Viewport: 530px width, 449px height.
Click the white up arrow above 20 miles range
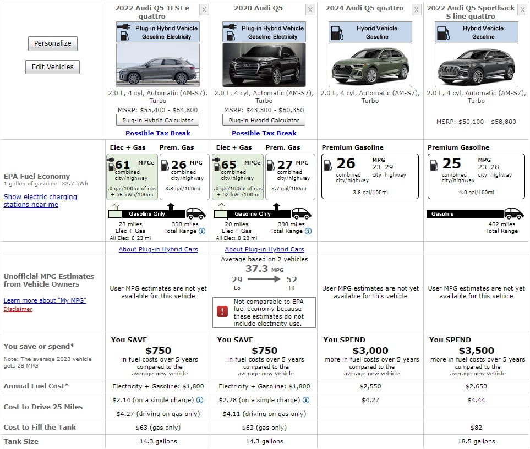[222, 206]
